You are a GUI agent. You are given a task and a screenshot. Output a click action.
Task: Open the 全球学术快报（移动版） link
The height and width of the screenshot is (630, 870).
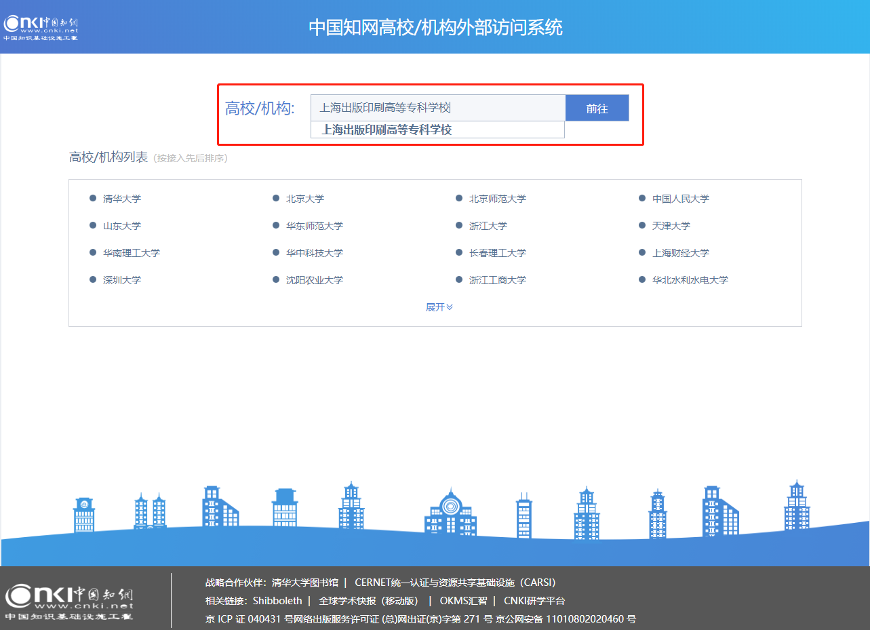click(369, 601)
